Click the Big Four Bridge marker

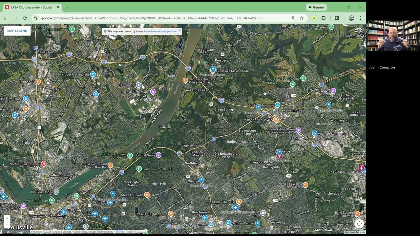56,191
